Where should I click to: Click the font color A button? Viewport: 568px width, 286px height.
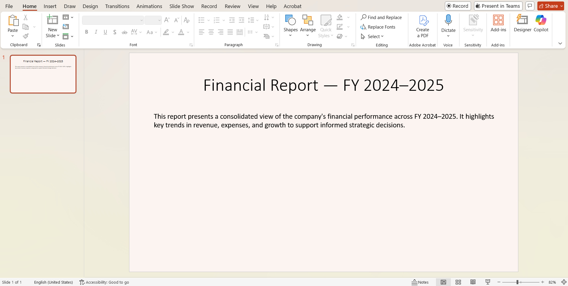[x=181, y=32]
